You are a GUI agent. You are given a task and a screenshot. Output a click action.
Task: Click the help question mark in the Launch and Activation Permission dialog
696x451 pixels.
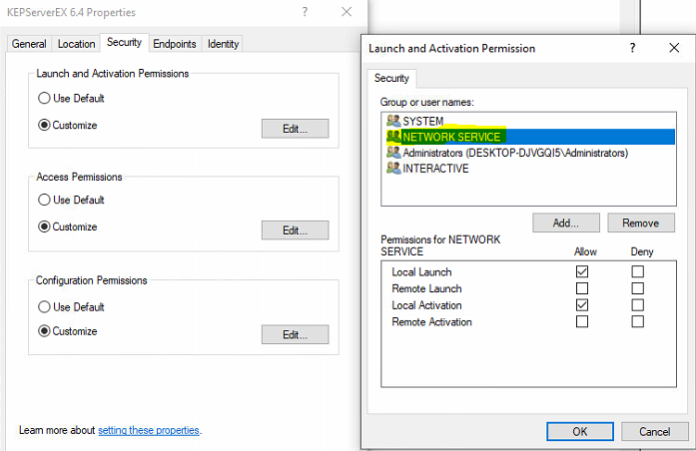point(632,48)
